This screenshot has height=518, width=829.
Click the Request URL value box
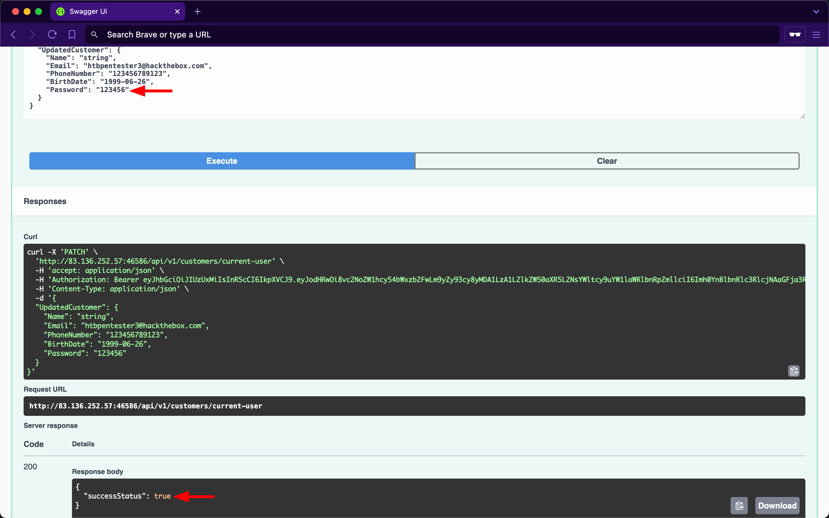point(414,406)
